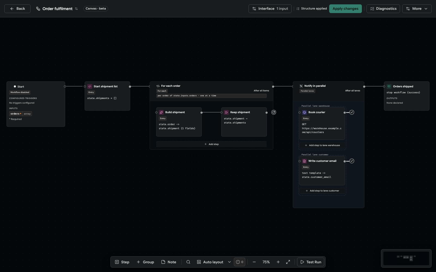This screenshot has height=272, width=436.
Task: Click the Notify in parallel node icon
Action: click(x=301, y=86)
